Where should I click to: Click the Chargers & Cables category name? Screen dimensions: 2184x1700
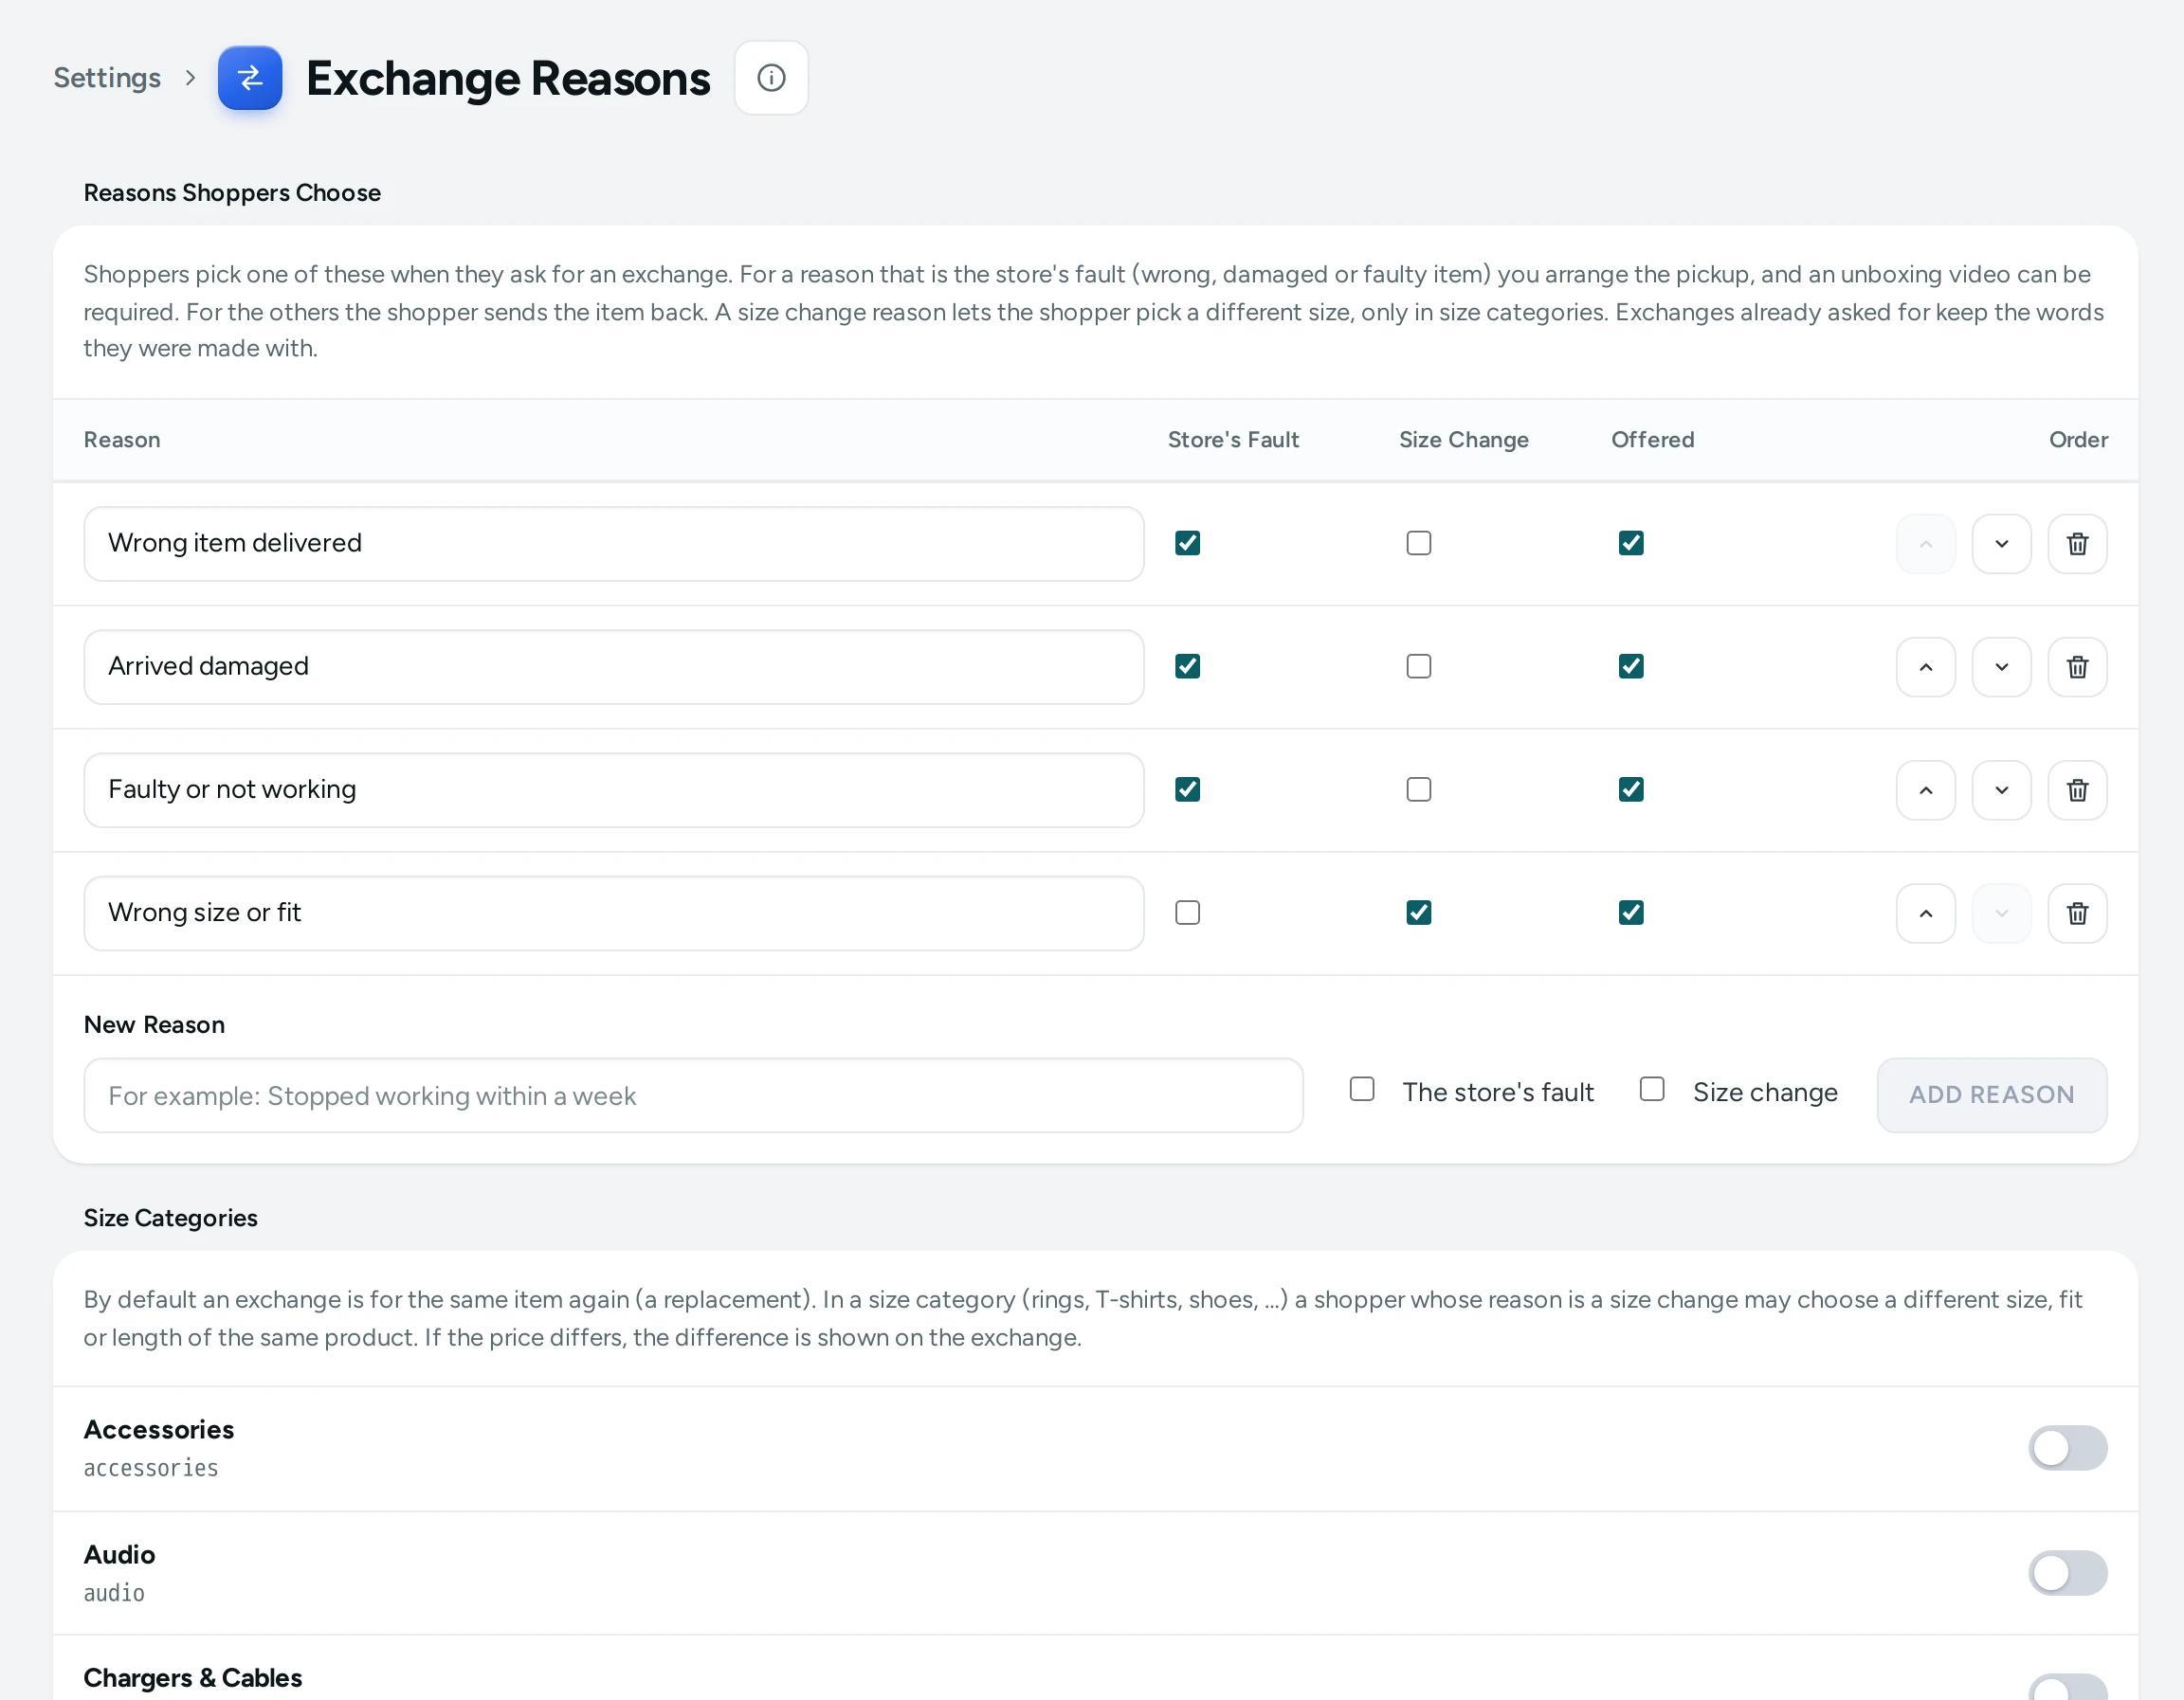pos(192,1678)
